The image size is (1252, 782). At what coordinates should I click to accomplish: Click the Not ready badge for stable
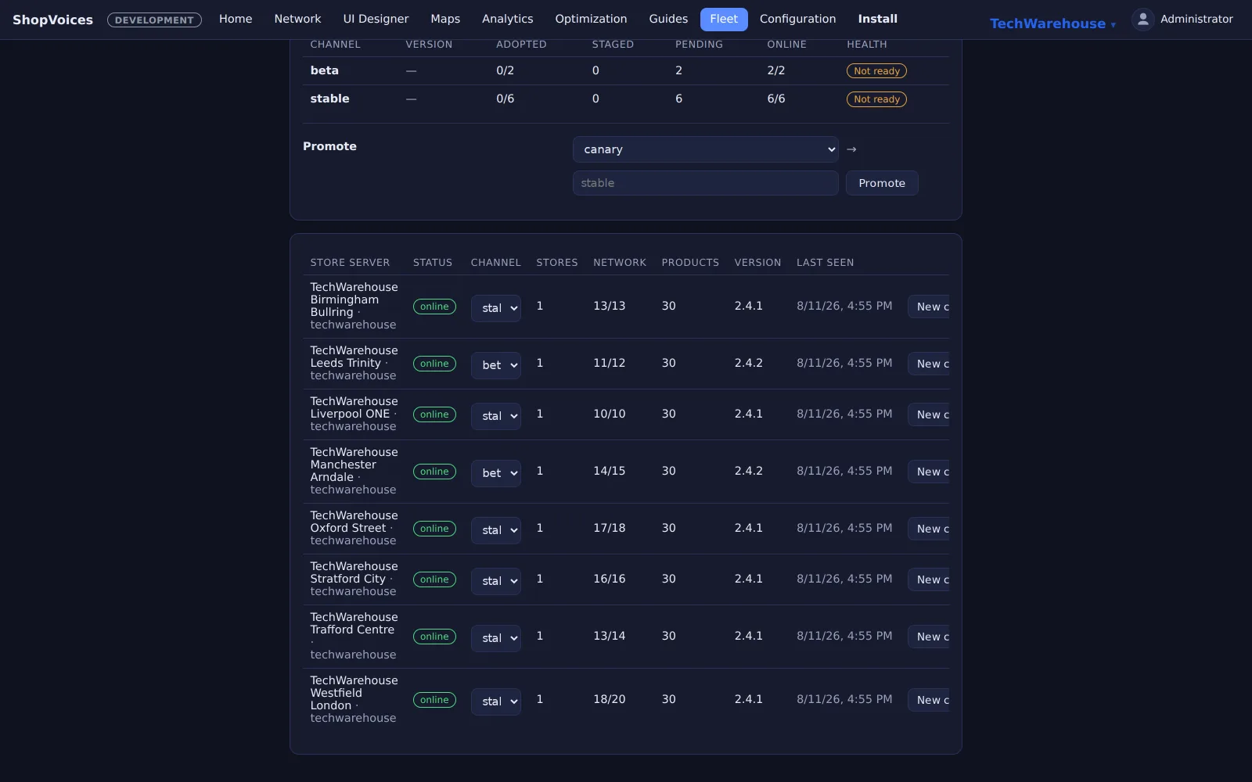tap(876, 99)
